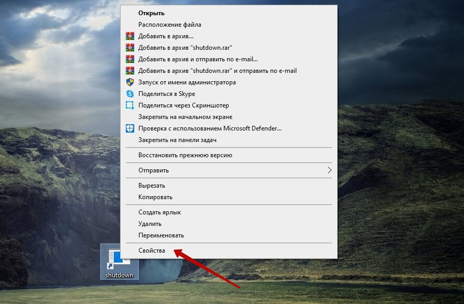The height and width of the screenshot is (304, 464).
Task: Select Расположение файла
Action: coord(228,25)
